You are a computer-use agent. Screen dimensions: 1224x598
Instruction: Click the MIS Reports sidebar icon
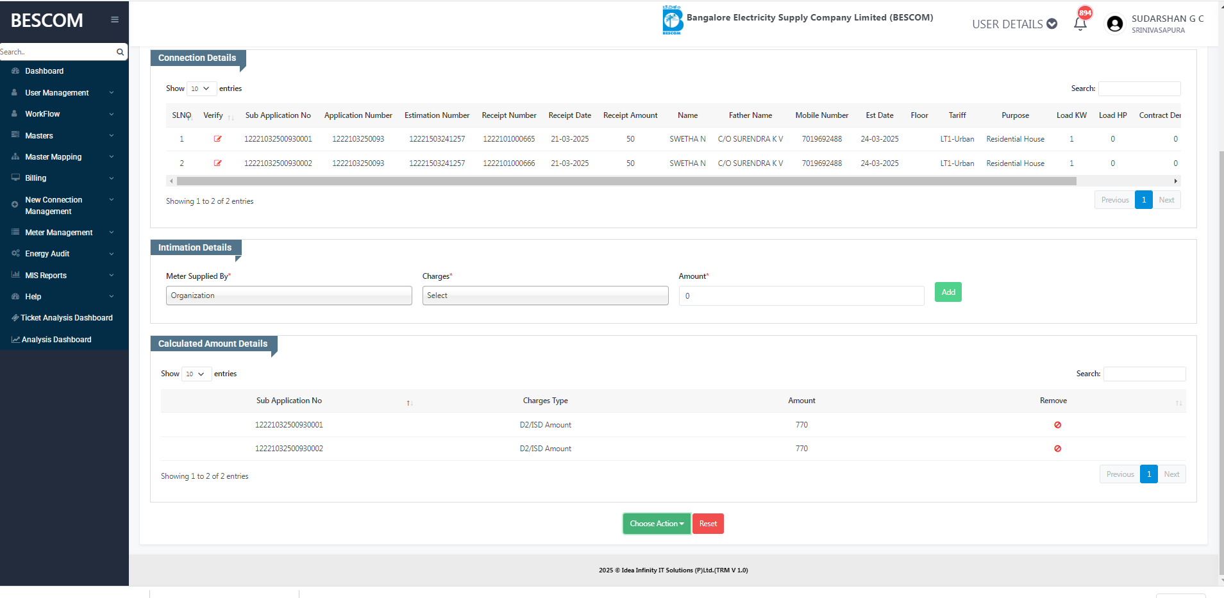pyautogui.click(x=15, y=275)
